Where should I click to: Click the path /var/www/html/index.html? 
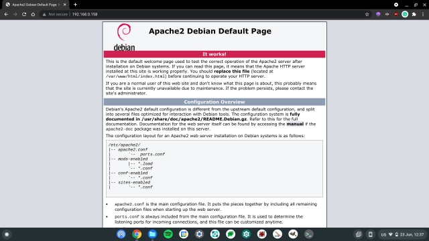[x=135, y=76]
